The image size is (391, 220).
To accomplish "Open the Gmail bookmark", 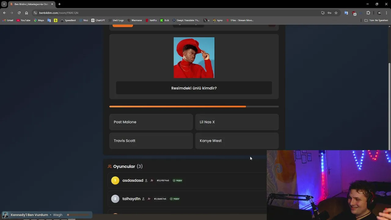I will [8, 20].
